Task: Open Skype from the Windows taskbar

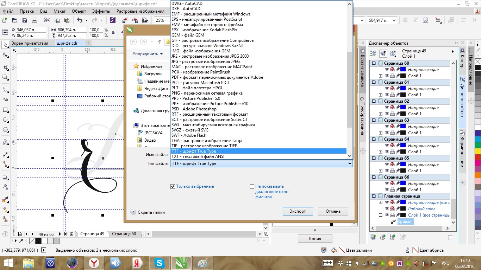Action: [160, 263]
